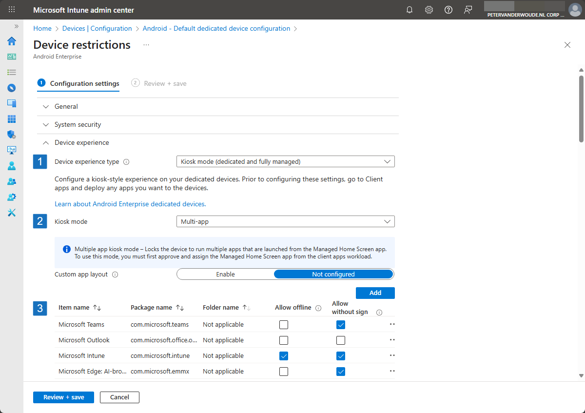Sort by Item name column
This screenshot has height=413, width=585.
[x=79, y=308]
